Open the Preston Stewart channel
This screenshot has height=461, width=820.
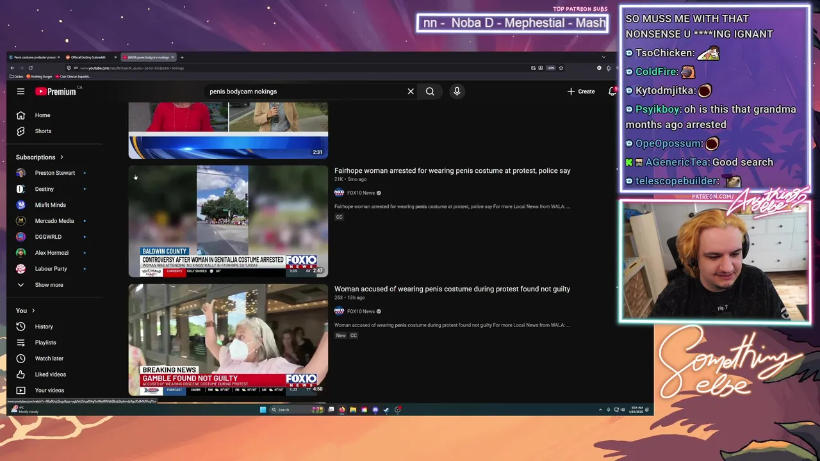pyautogui.click(x=54, y=173)
